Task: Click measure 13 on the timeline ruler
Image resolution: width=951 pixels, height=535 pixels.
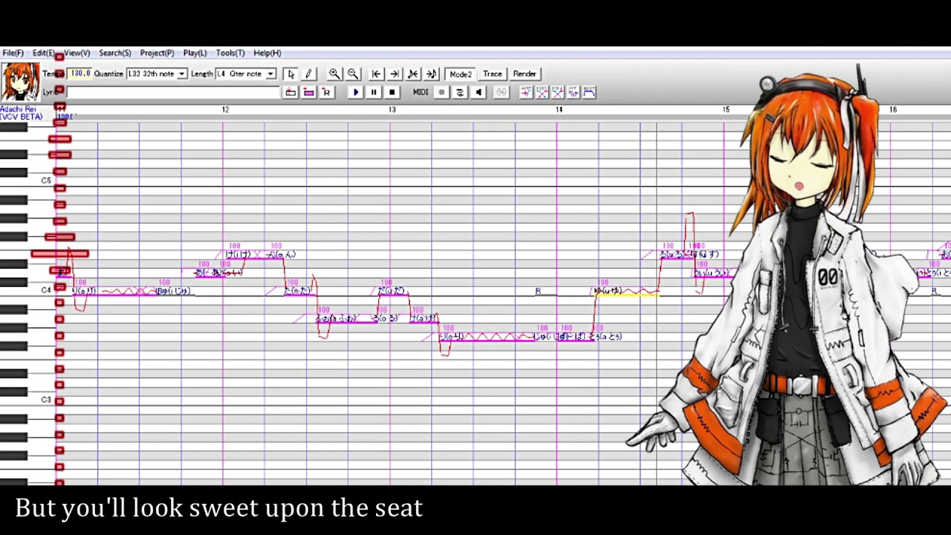Action: coord(392,110)
